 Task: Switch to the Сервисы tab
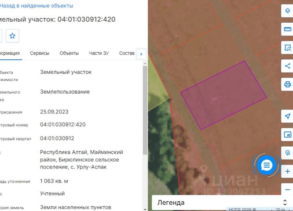(39, 53)
